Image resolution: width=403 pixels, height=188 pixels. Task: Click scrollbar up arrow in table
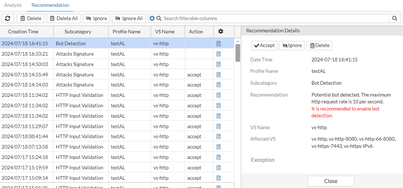(x=238, y=41)
